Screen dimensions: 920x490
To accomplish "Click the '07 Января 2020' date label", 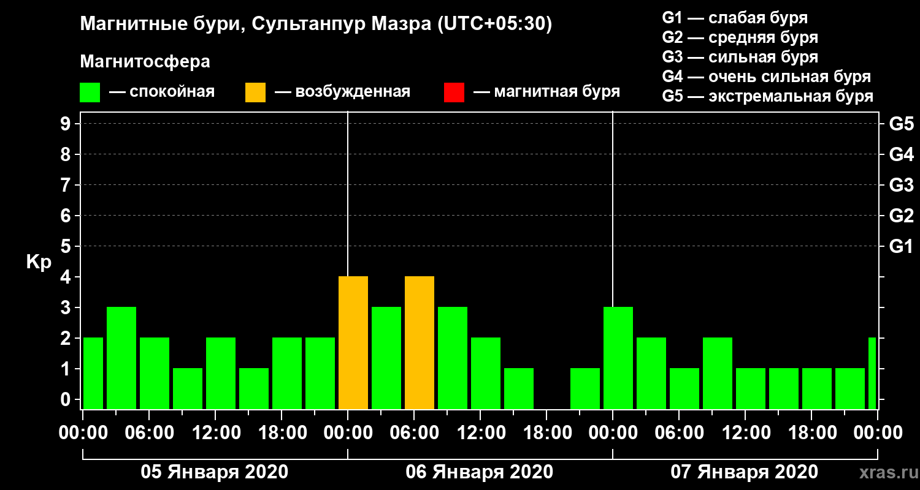I will 744,472.
